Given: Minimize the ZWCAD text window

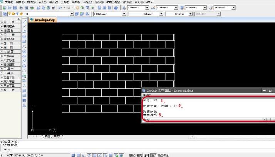Looking at the screenshot, I should click(264, 90).
